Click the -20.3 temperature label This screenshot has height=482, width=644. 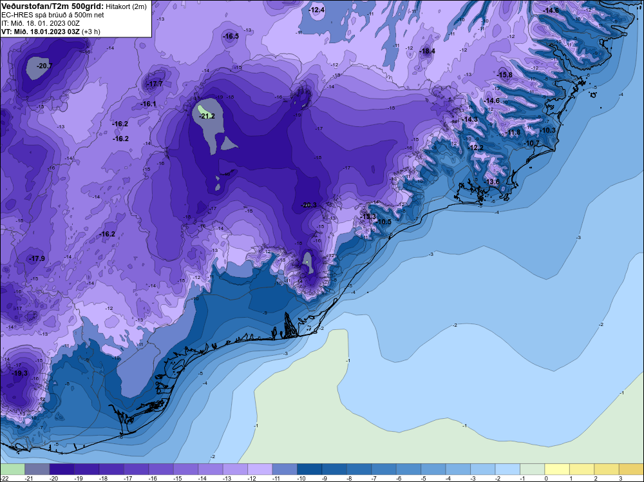[309, 205]
